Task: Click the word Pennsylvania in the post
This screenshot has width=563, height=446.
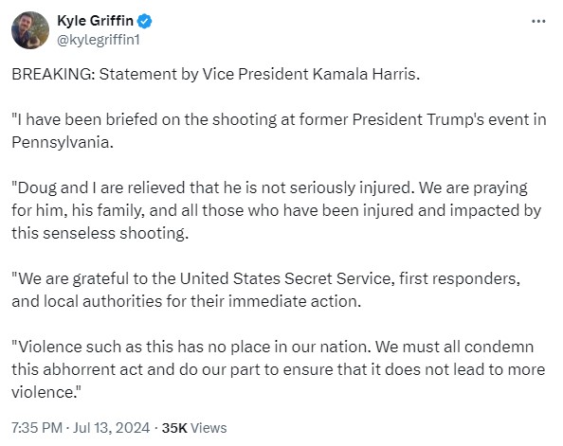Action: tap(63, 142)
